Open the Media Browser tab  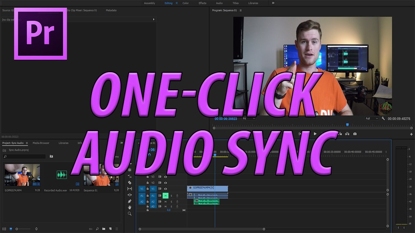pyautogui.click(x=41, y=143)
